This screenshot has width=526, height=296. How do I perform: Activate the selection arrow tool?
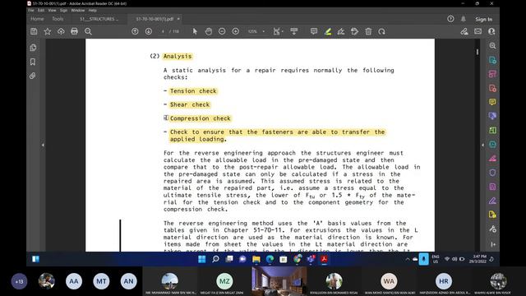(195, 31)
